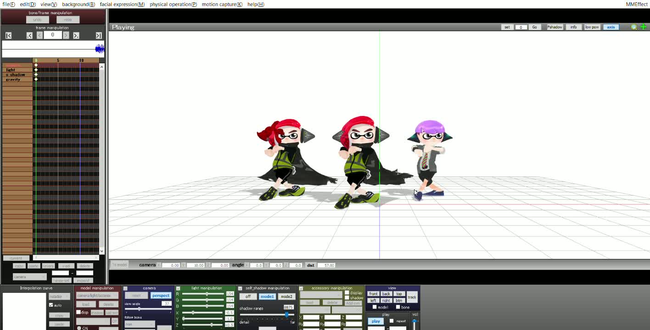Open the camera dropdown under timeline
Viewport: 650px width, 330px height.
coord(30,277)
